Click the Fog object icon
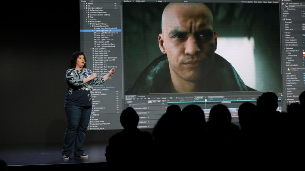This screenshot has height=171, width=305. (88, 17)
